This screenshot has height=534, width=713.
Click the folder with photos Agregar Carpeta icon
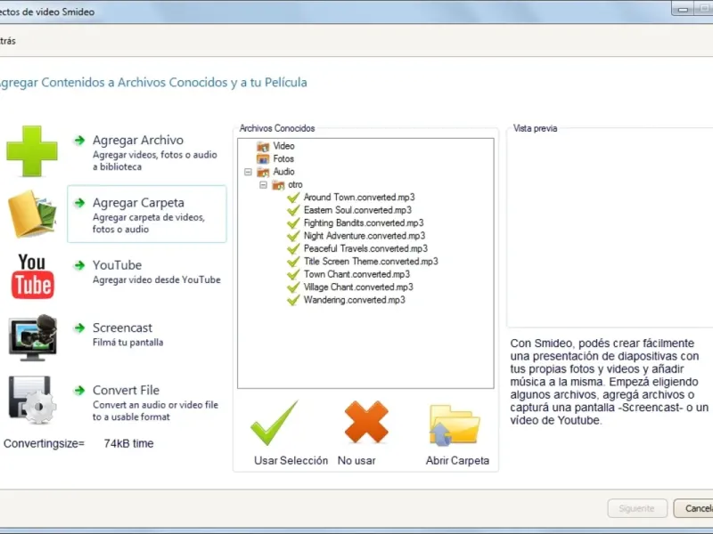pos(32,214)
